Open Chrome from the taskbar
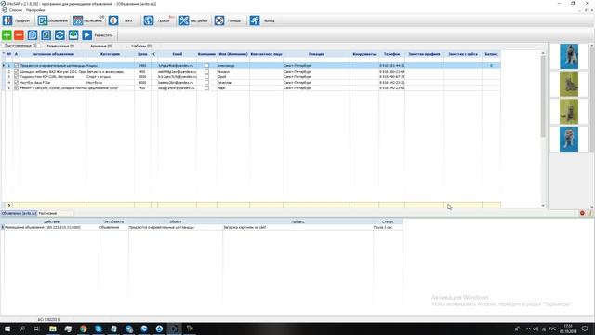595x335 pixels. tap(83, 328)
